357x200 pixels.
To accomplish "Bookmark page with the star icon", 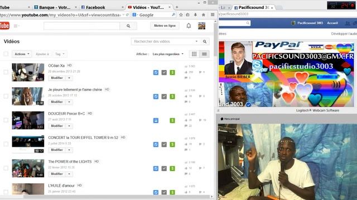I will 181,15.
